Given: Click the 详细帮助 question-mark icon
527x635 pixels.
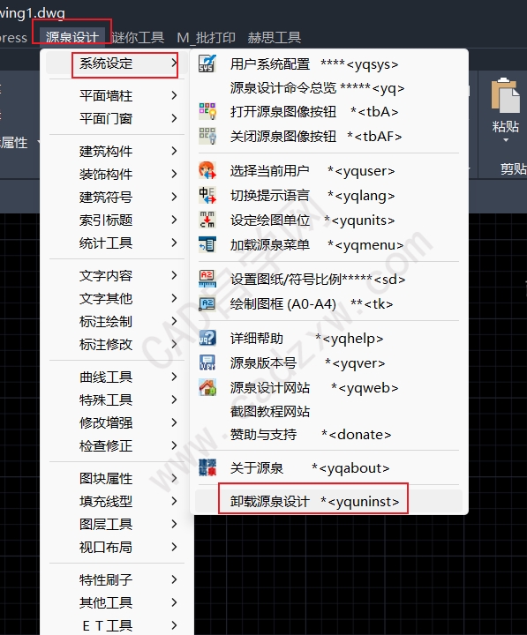Looking at the screenshot, I should (207, 338).
